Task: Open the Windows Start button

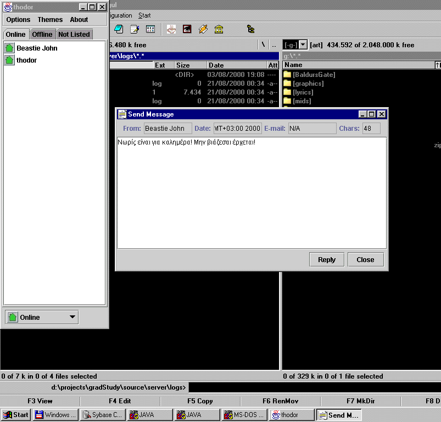Action: coord(15,415)
